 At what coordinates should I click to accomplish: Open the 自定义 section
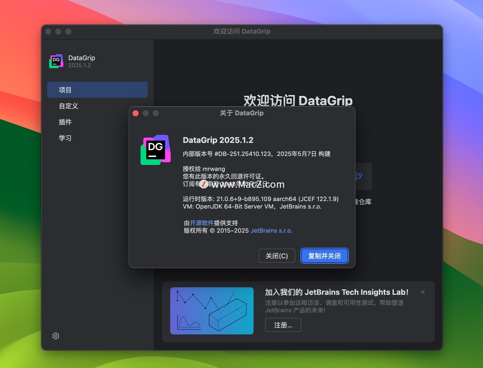coord(68,106)
